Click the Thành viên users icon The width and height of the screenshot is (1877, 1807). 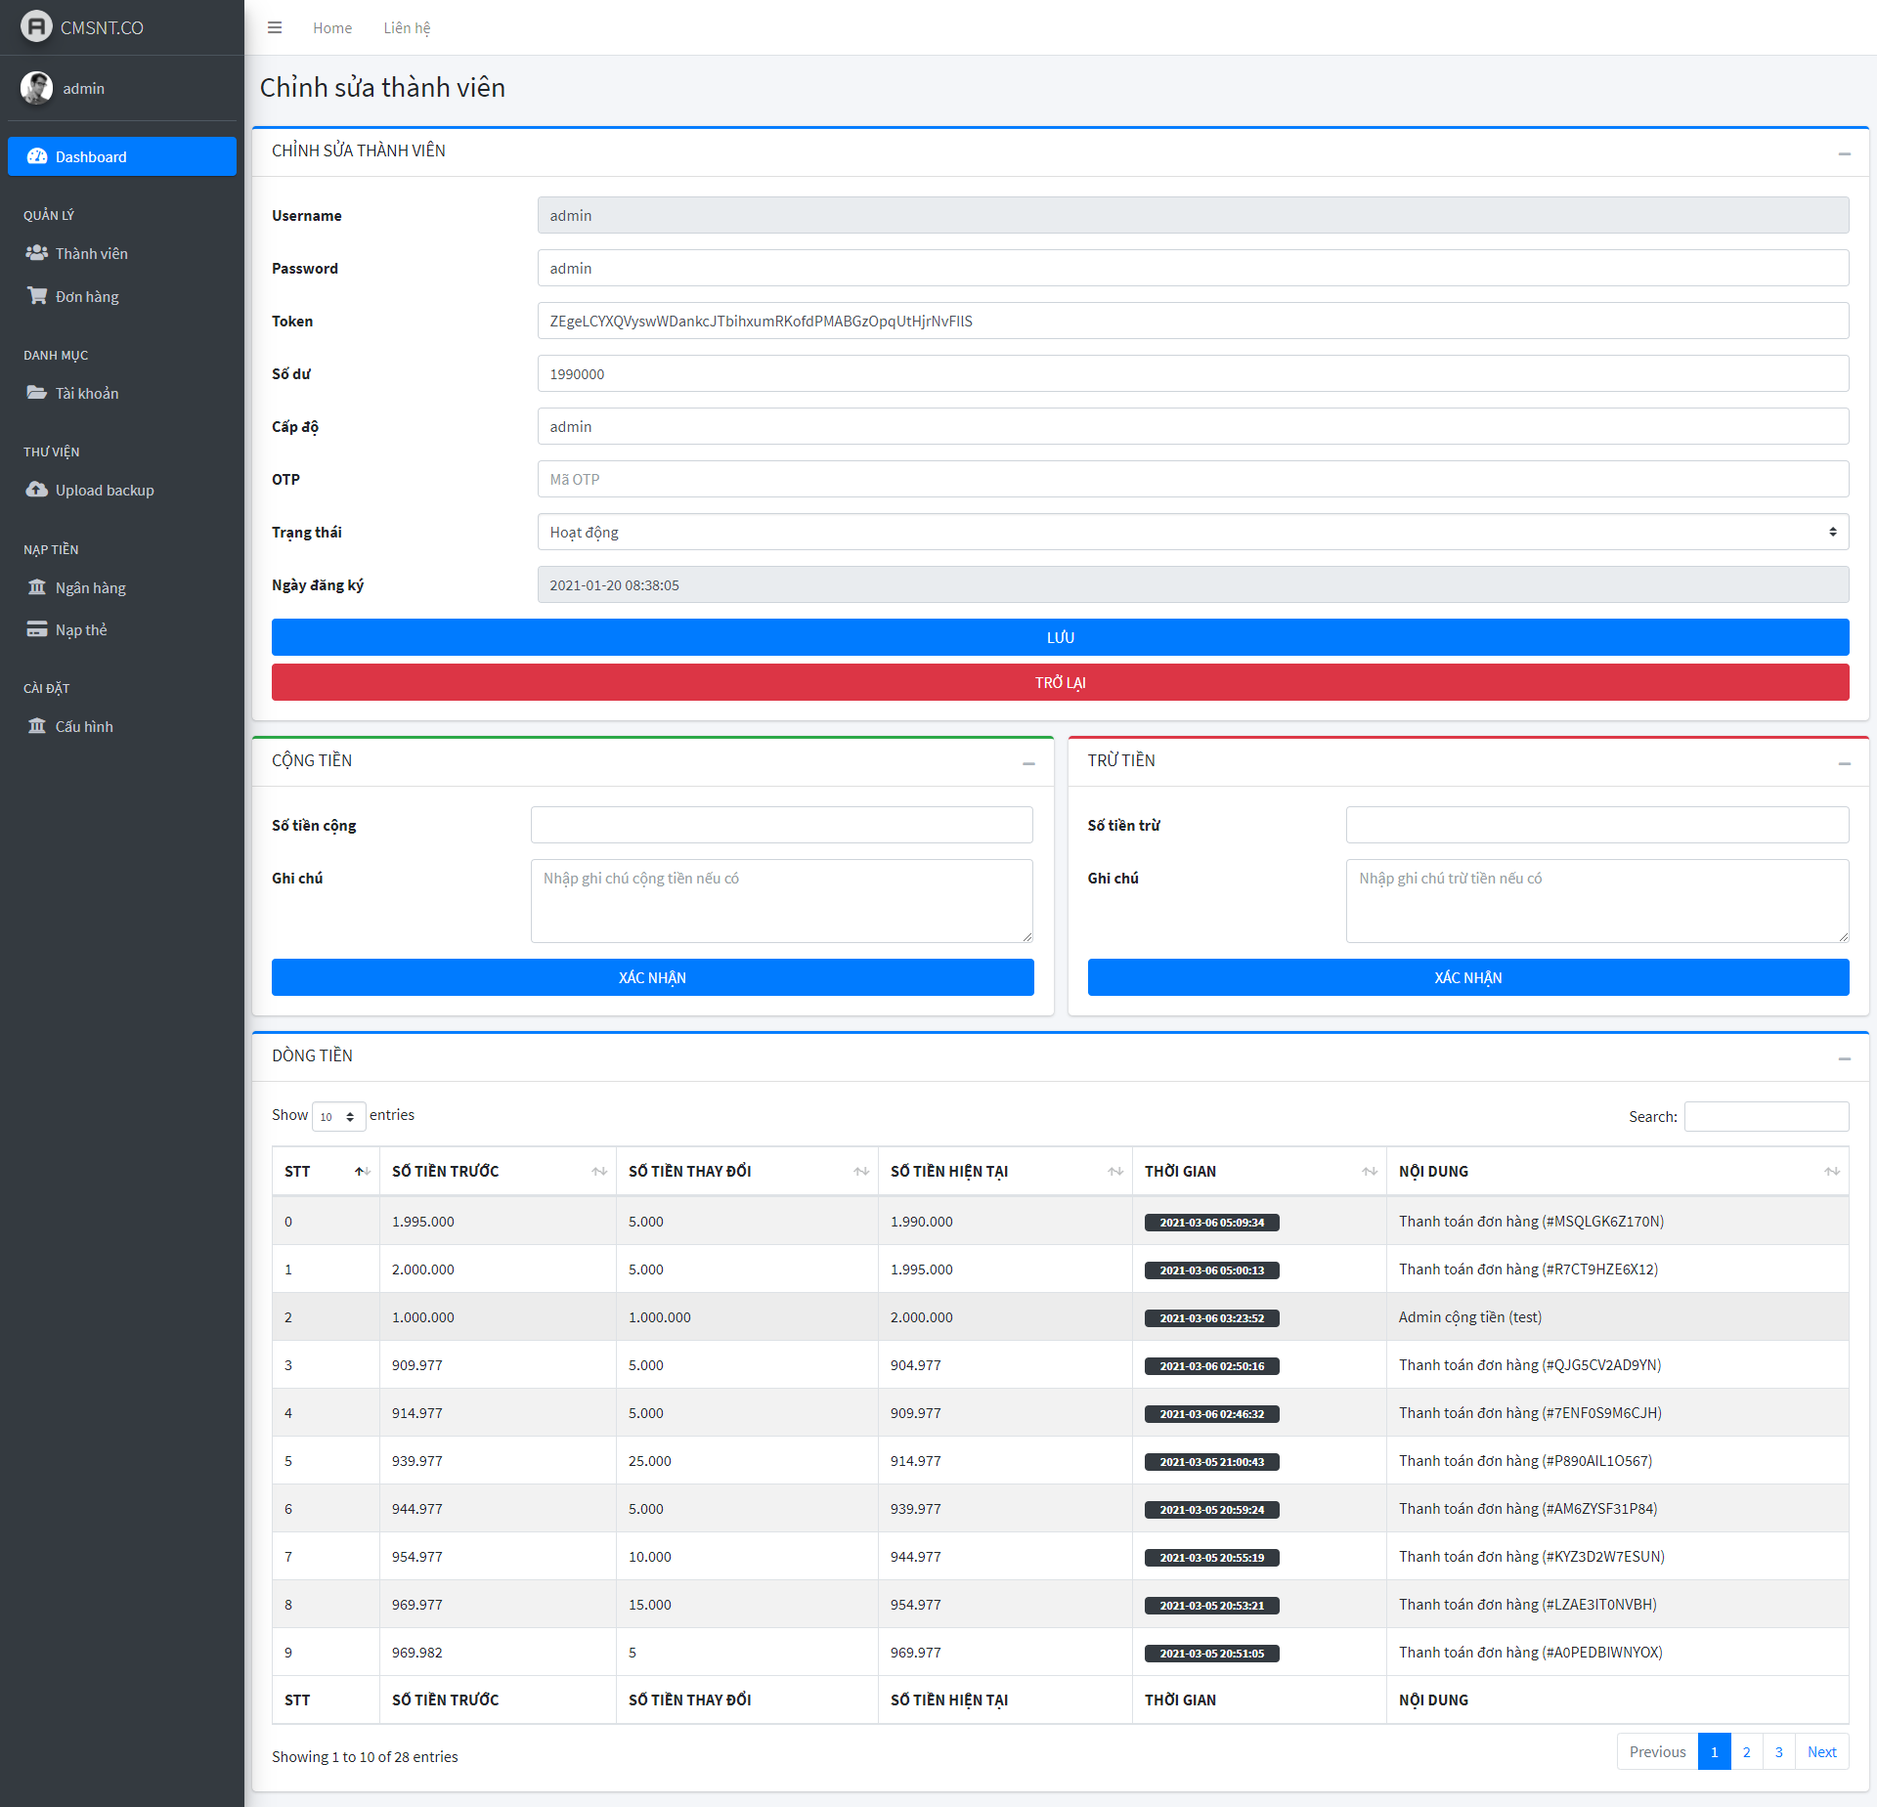pyautogui.click(x=37, y=253)
